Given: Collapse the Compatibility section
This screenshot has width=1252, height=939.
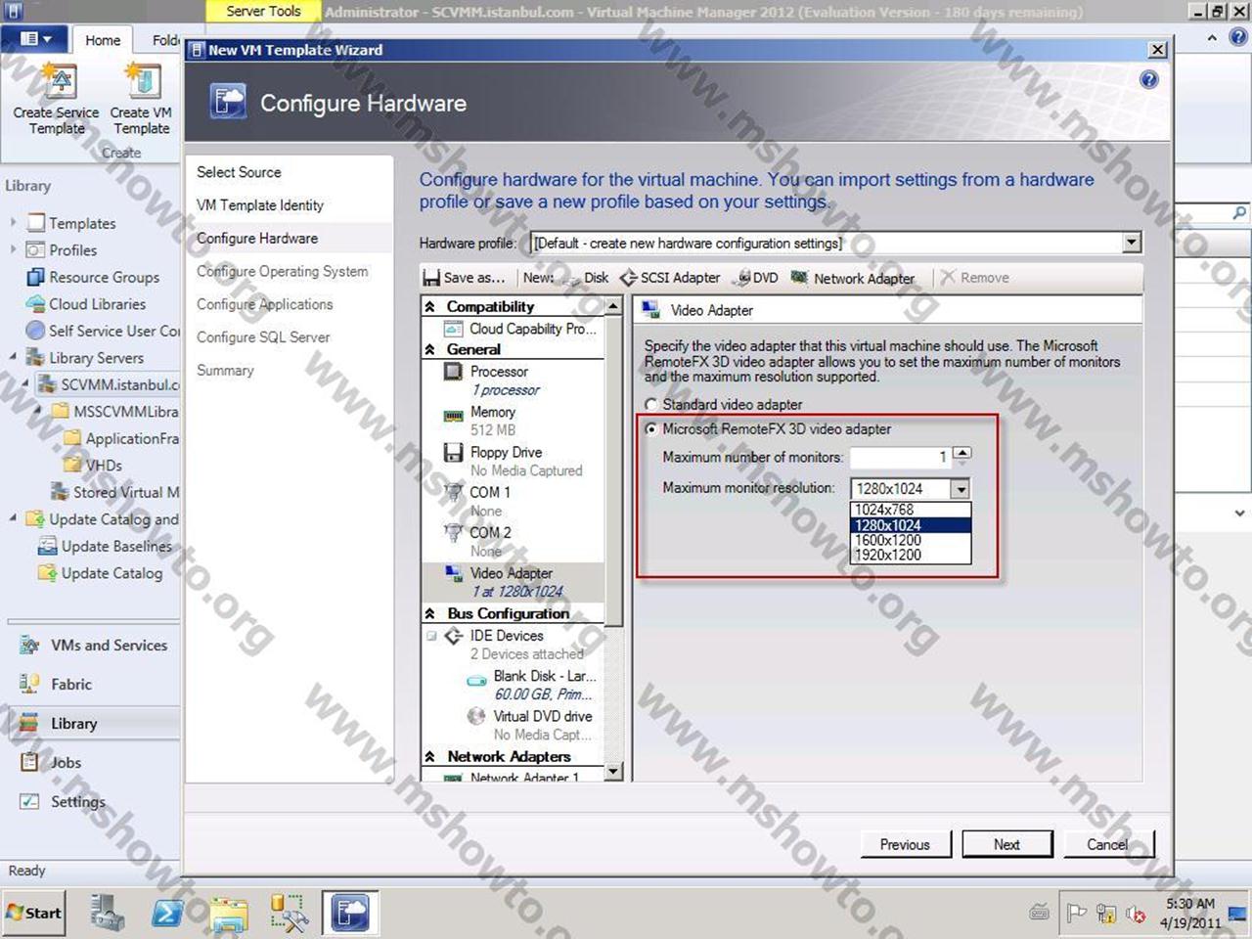Looking at the screenshot, I should point(430,307).
